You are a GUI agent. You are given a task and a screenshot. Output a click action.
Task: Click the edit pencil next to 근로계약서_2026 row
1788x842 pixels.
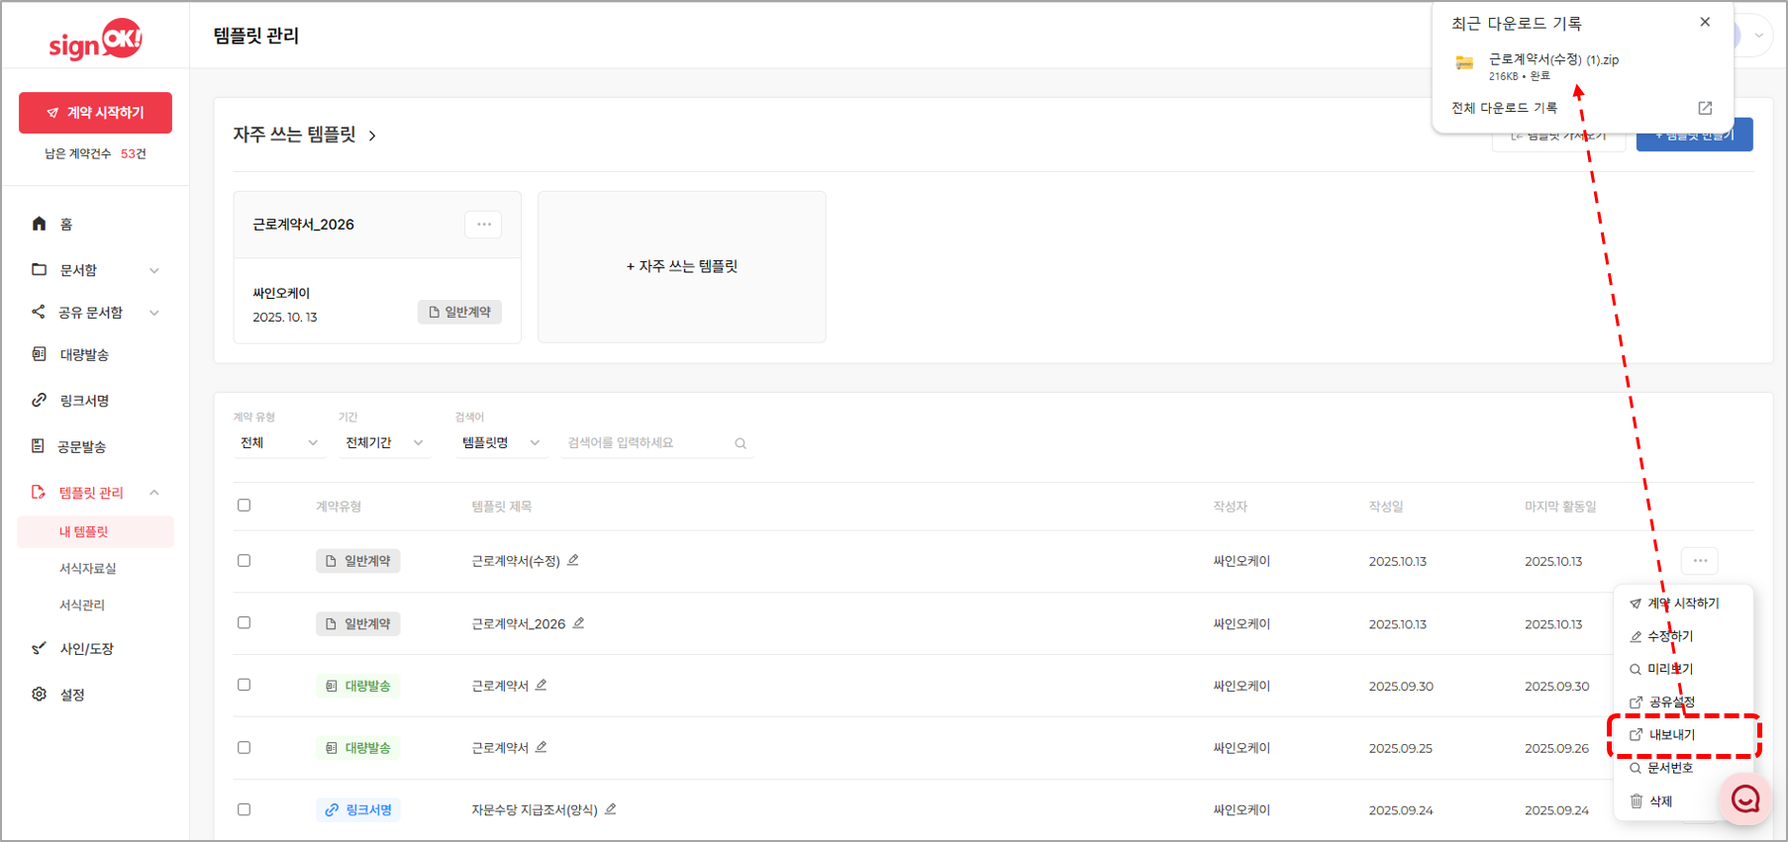579,623
